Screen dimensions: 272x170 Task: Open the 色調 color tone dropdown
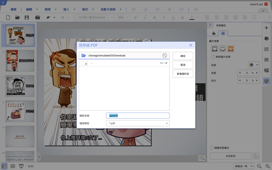(x=254, y=65)
